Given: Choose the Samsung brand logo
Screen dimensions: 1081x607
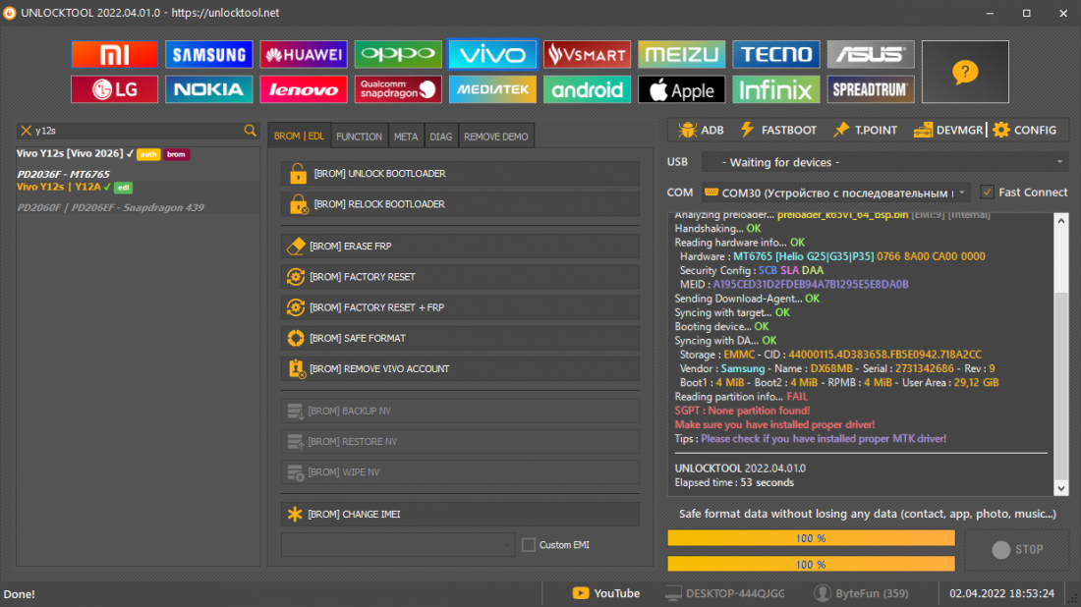Looking at the screenshot, I should 209,54.
